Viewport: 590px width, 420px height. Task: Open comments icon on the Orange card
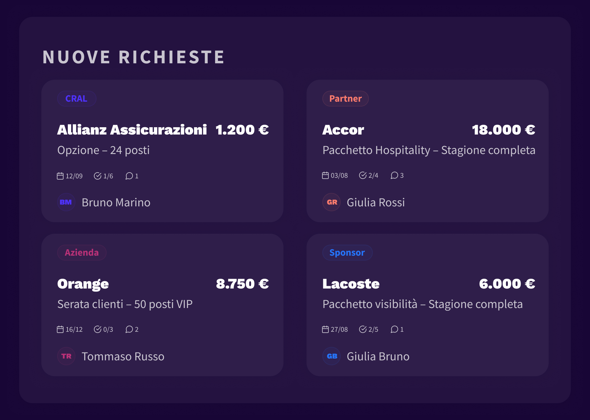tap(129, 329)
